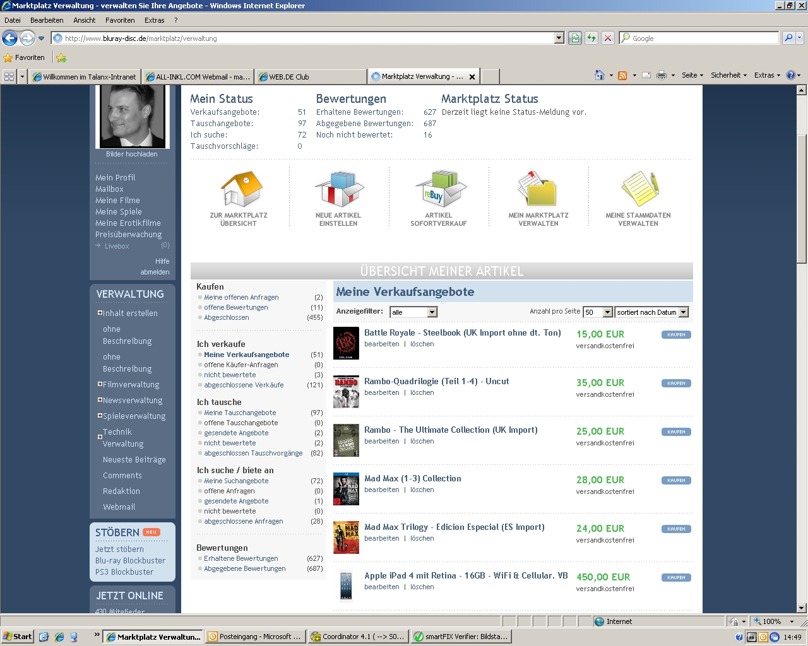Open Ansicht menu
The image size is (808, 646).
(x=85, y=20)
